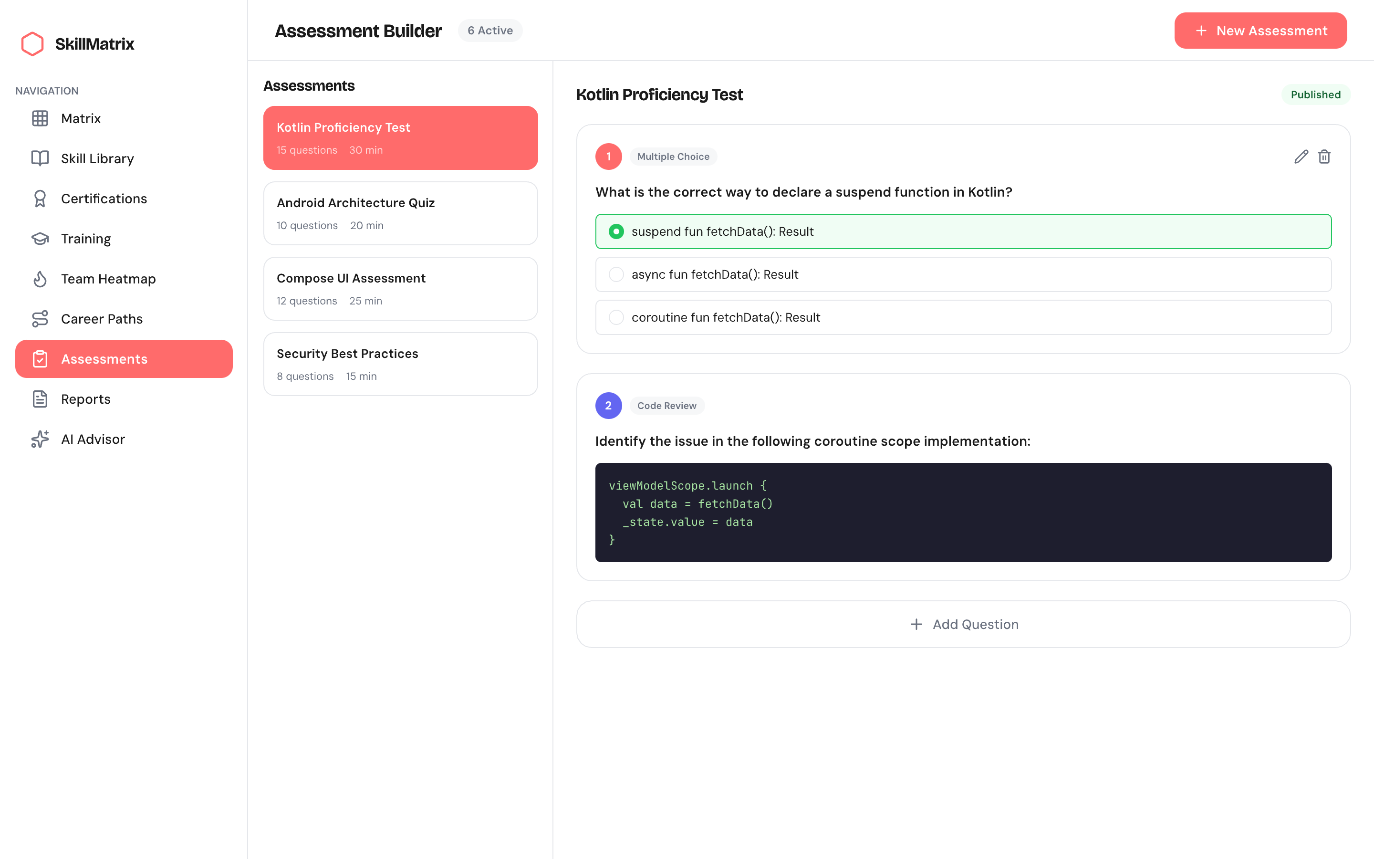Open Security Best Practices assessment
The height and width of the screenshot is (859, 1374).
point(400,364)
